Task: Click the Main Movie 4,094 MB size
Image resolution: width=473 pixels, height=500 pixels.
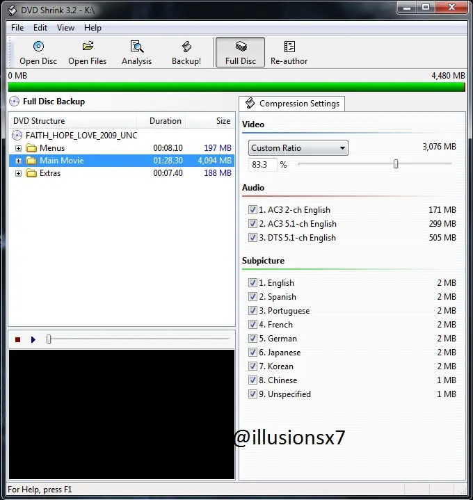Action: (x=215, y=161)
